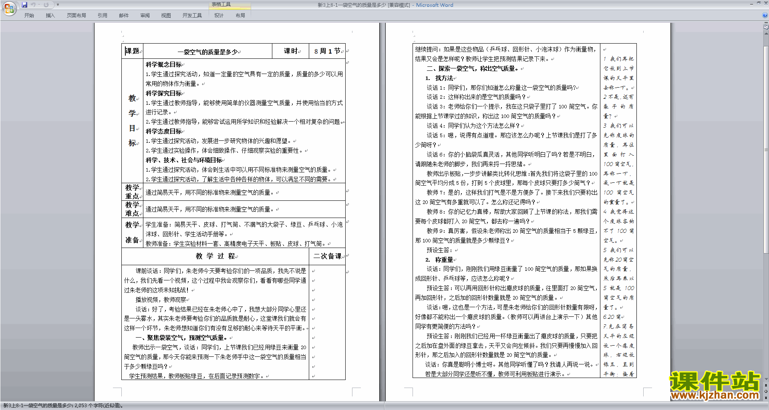Open the 开始 ribbon tab

click(29, 15)
